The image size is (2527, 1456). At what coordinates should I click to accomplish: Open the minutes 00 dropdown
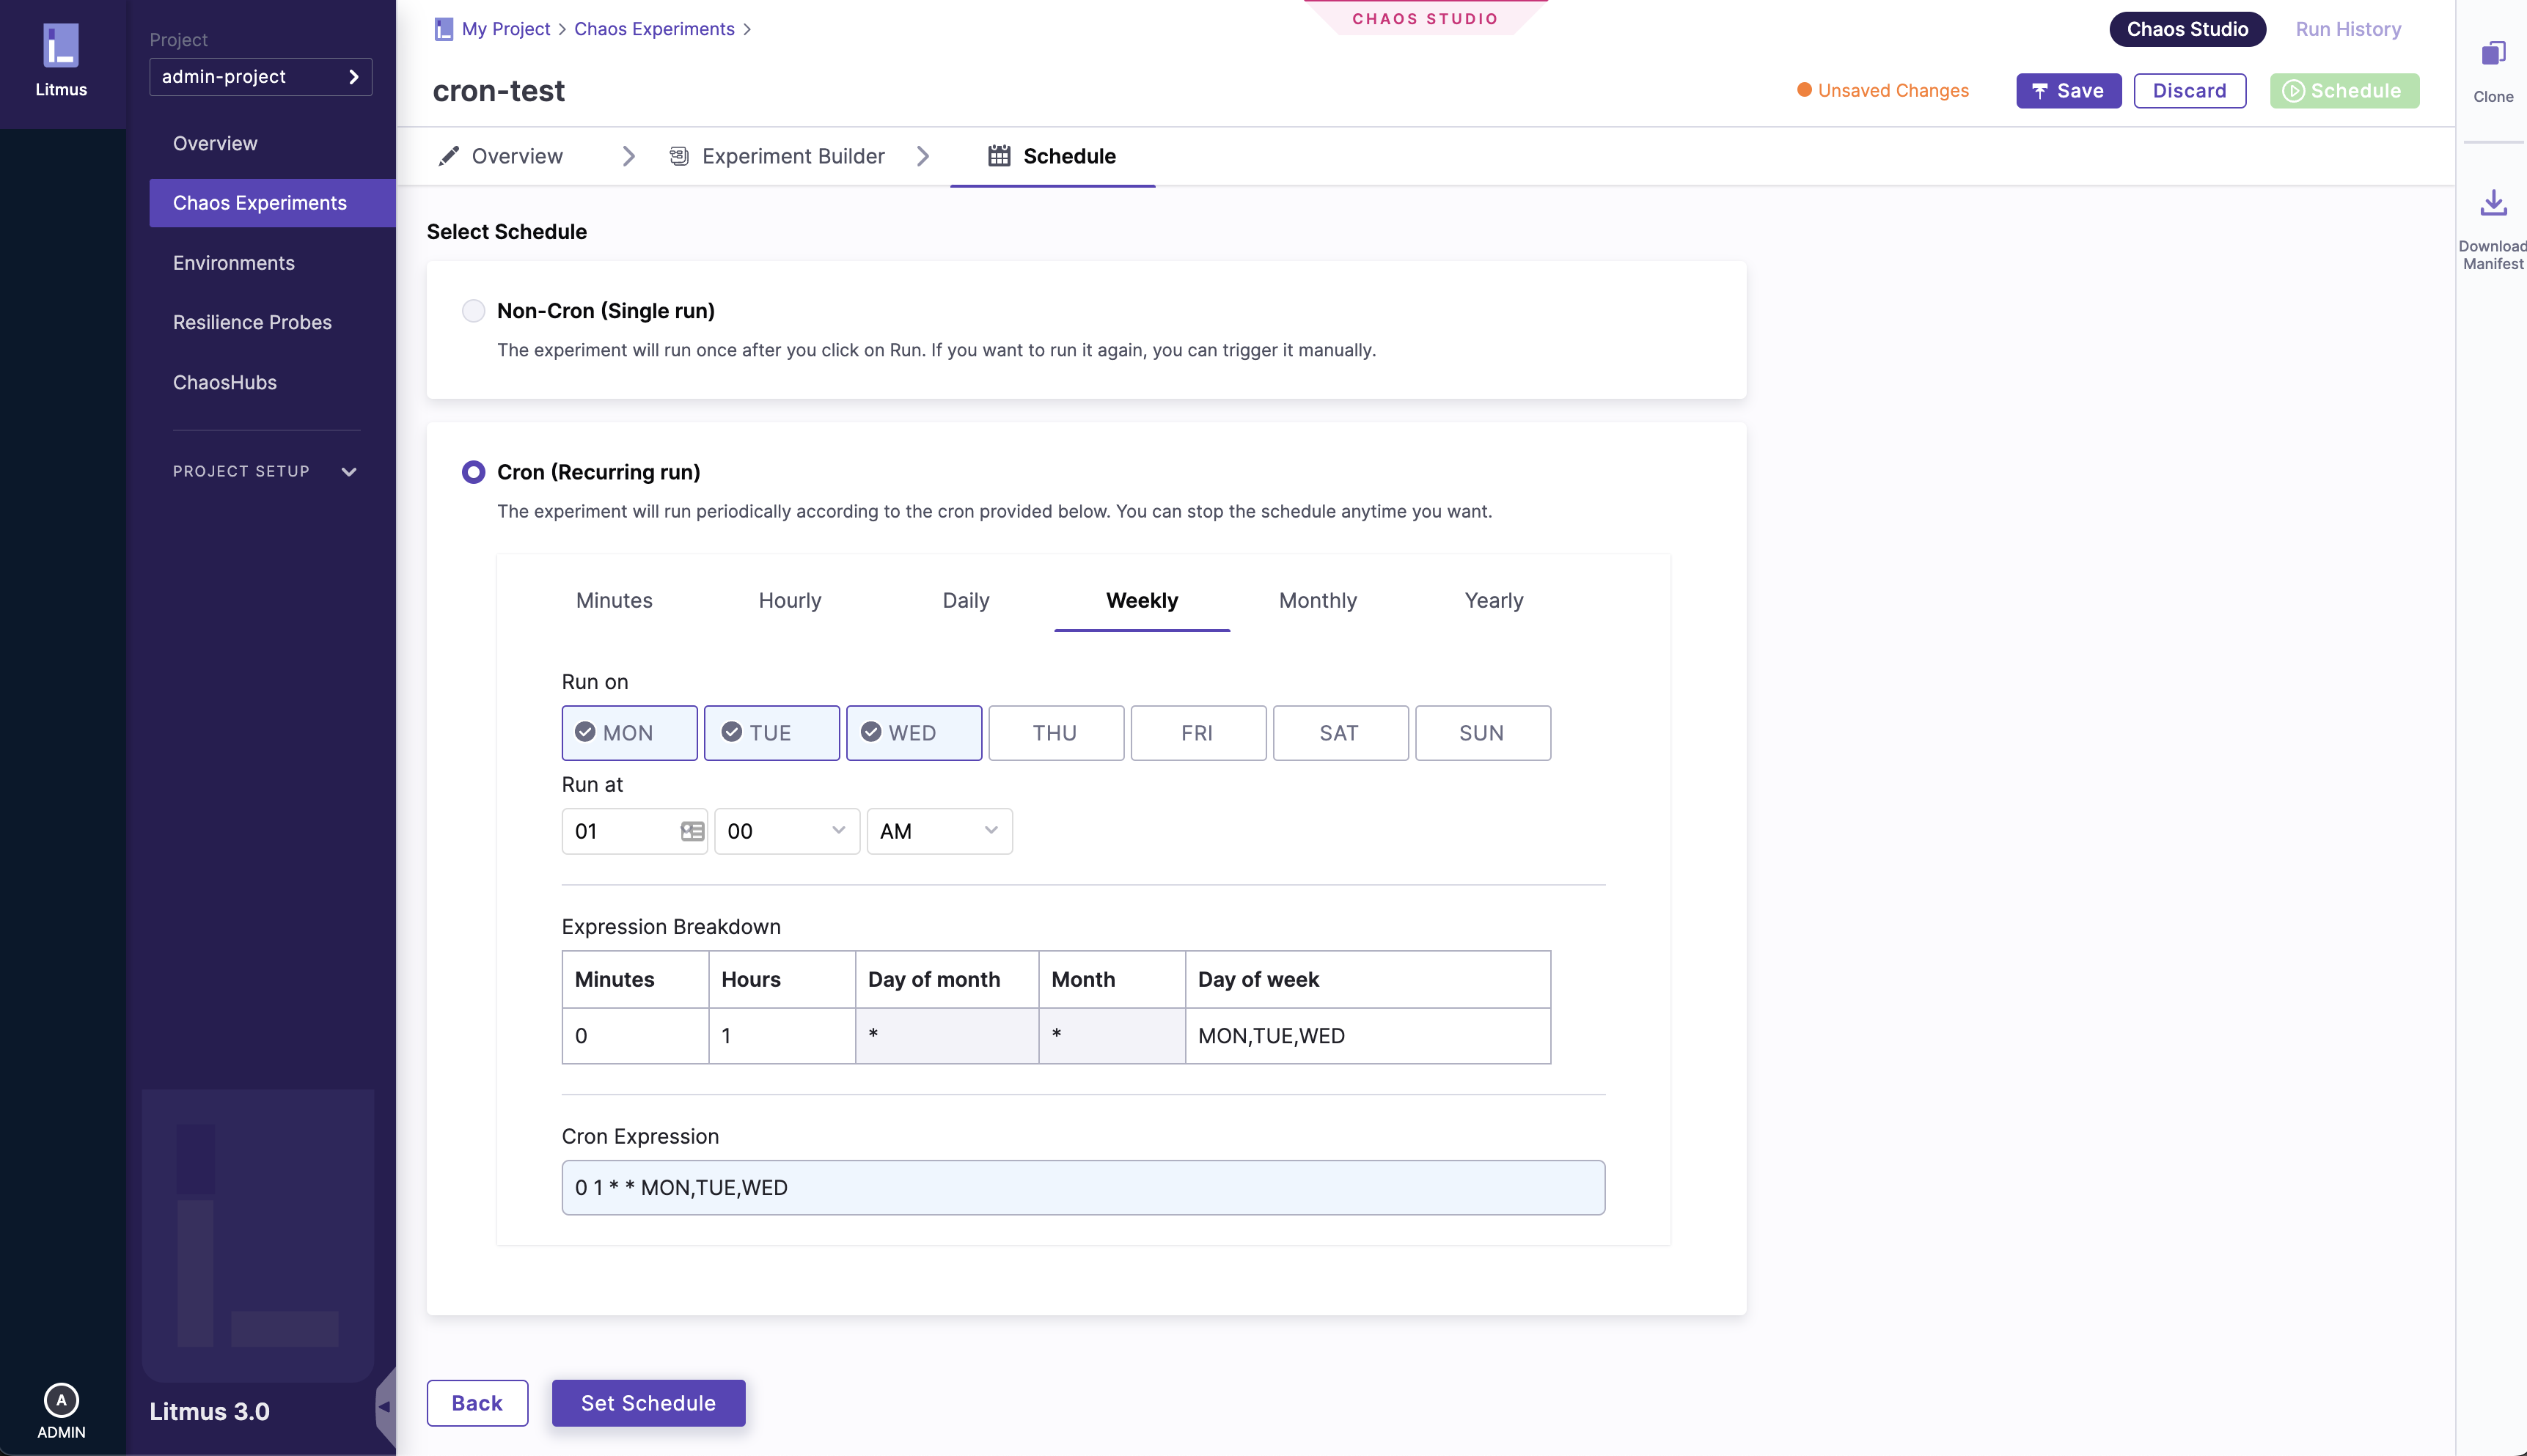coord(786,831)
